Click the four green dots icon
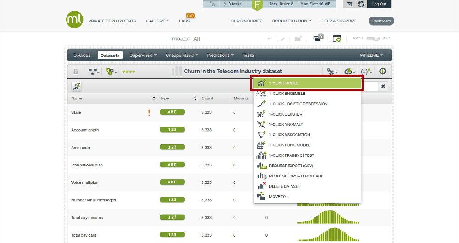459x243 pixels. [129, 72]
